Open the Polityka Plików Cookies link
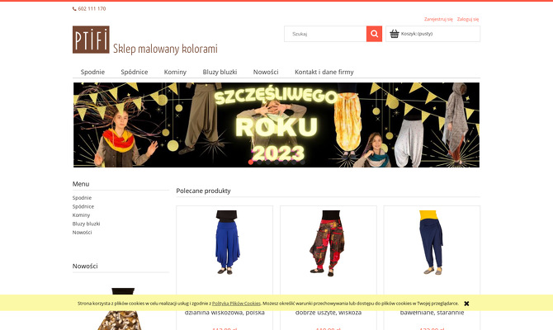553x330 pixels. pyautogui.click(x=236, y=304)
